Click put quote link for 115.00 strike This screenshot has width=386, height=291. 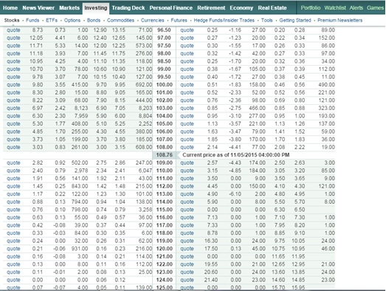(187, 210)
